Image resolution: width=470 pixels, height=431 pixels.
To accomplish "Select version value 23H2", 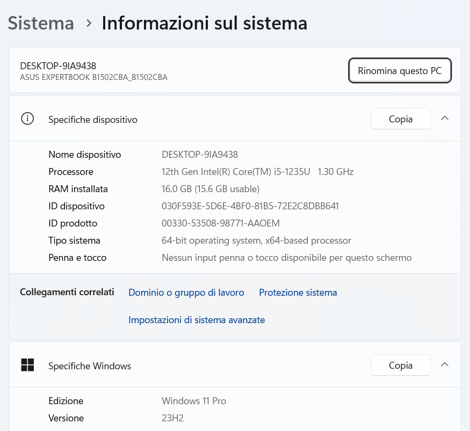I will click(x=172, y=418).
